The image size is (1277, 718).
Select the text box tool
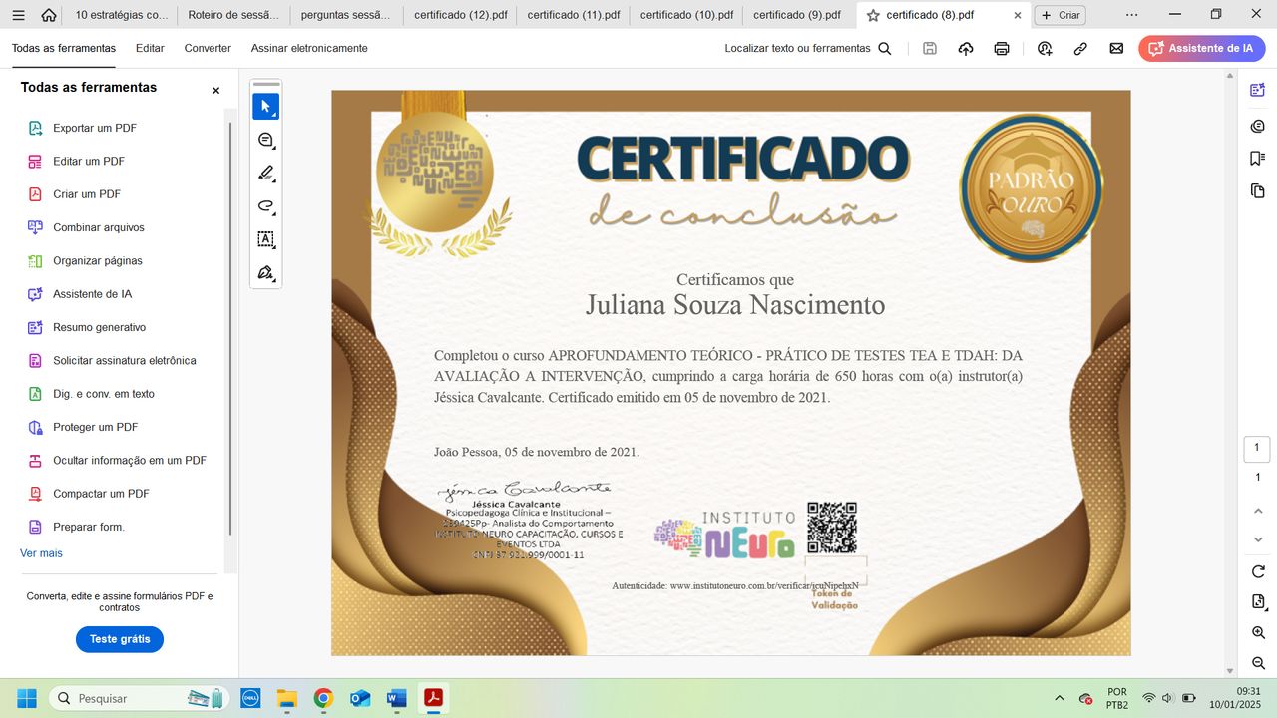[x=265, y=239]
